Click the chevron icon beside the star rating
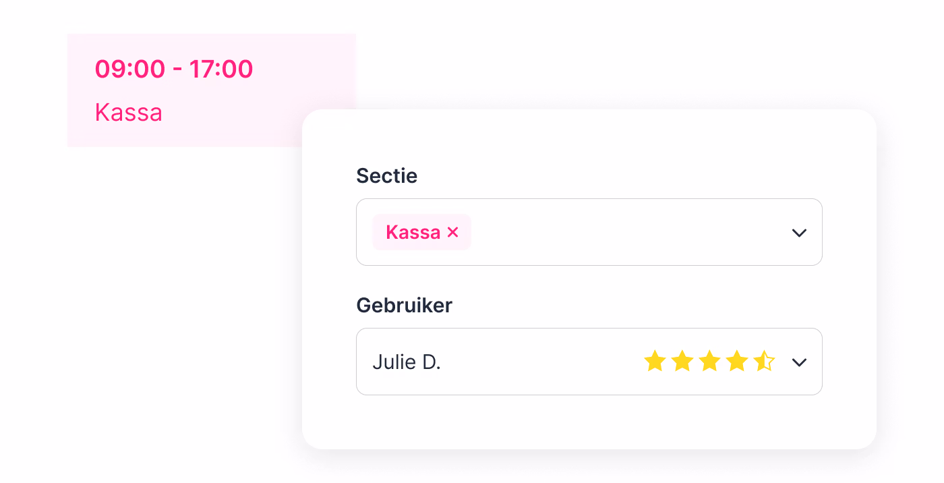944x483 pixels. 799,362
